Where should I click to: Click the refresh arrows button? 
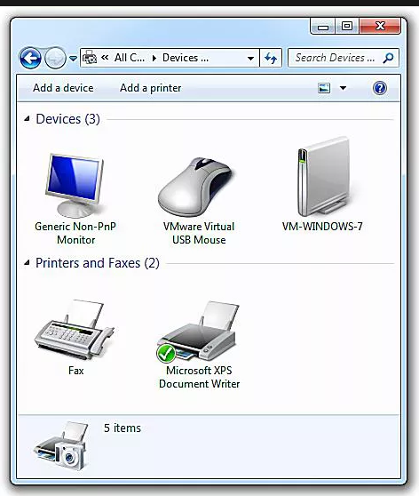(271, 58)
